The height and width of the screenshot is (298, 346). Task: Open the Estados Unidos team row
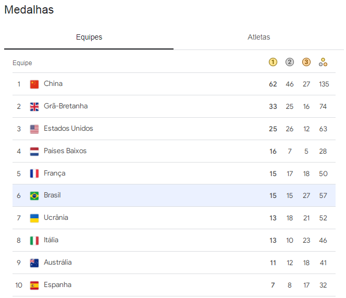(x=68, y=129)
